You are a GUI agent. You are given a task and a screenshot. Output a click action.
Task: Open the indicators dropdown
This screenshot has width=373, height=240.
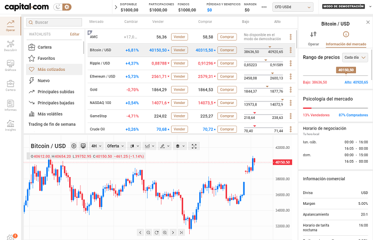coord(149,146)
